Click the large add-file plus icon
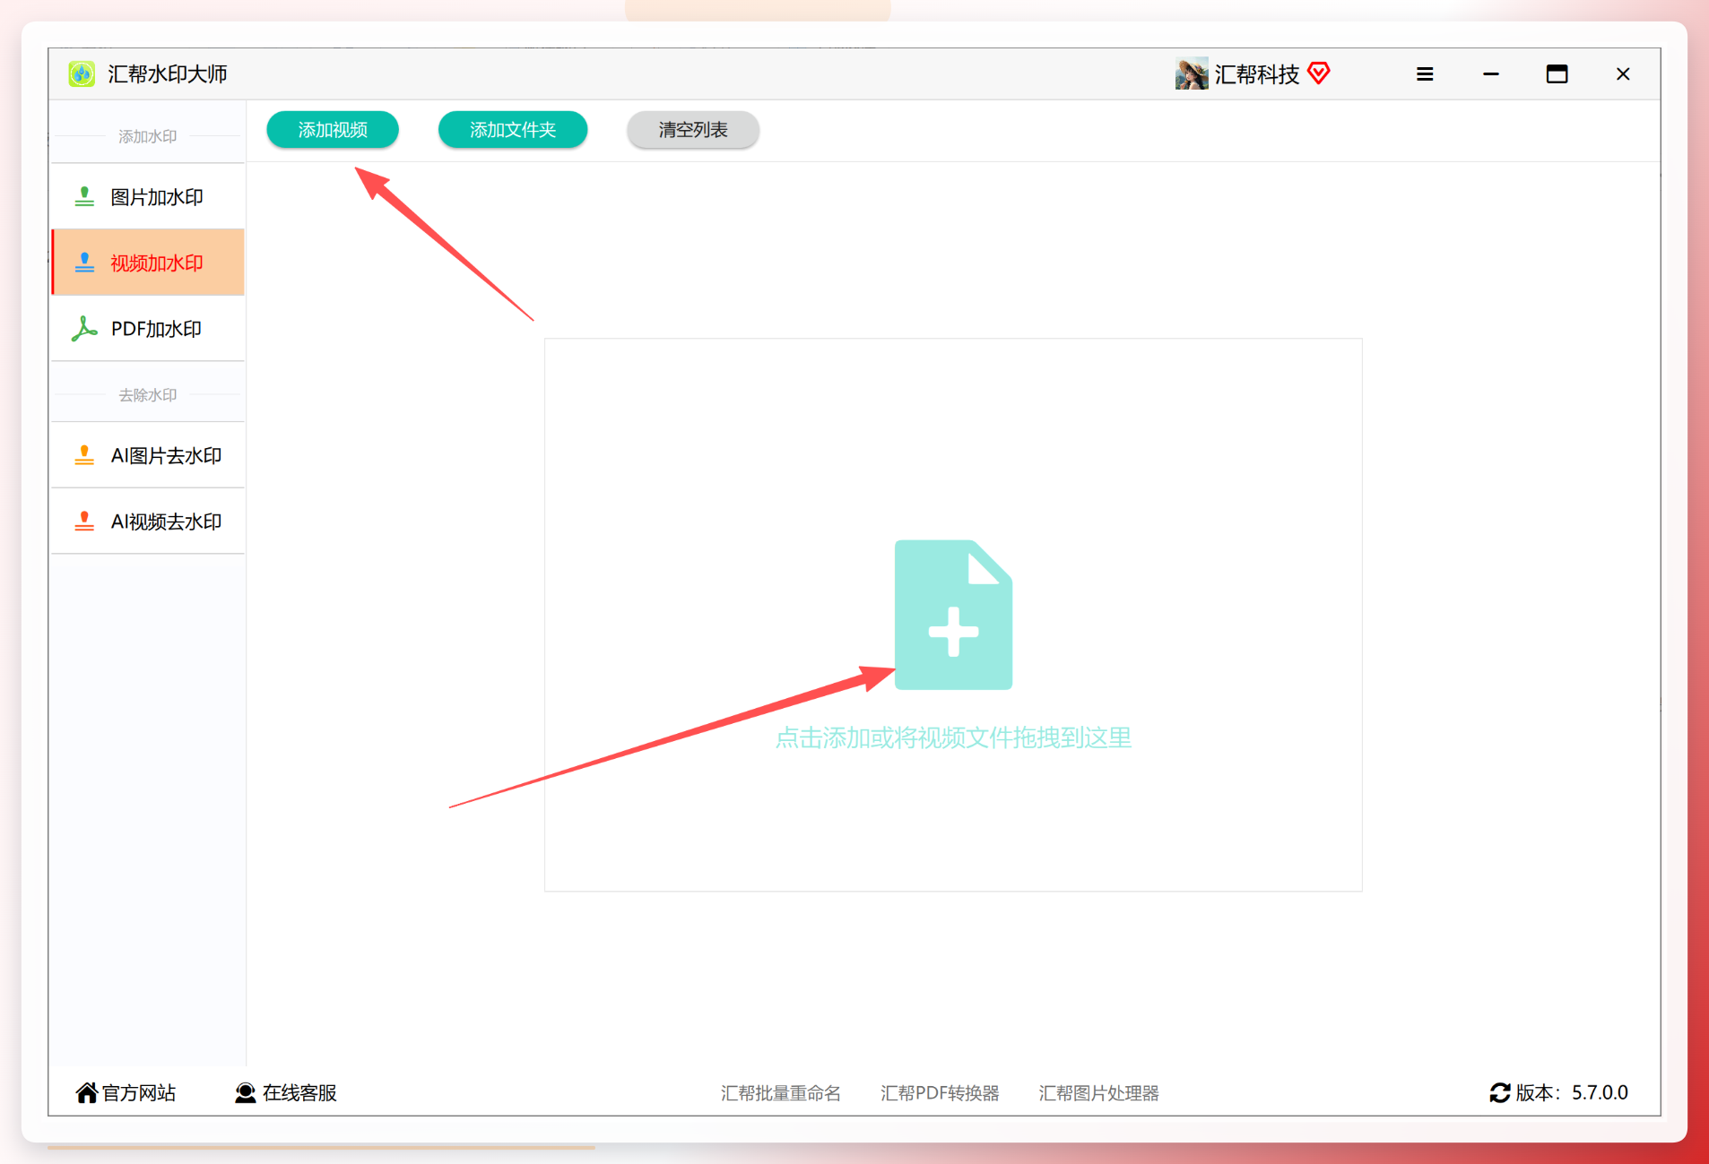Screen dimensions: 1709x1164 (x=953, y=615)
